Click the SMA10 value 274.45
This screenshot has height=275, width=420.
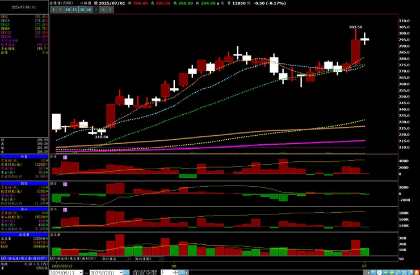coord(40,20)
